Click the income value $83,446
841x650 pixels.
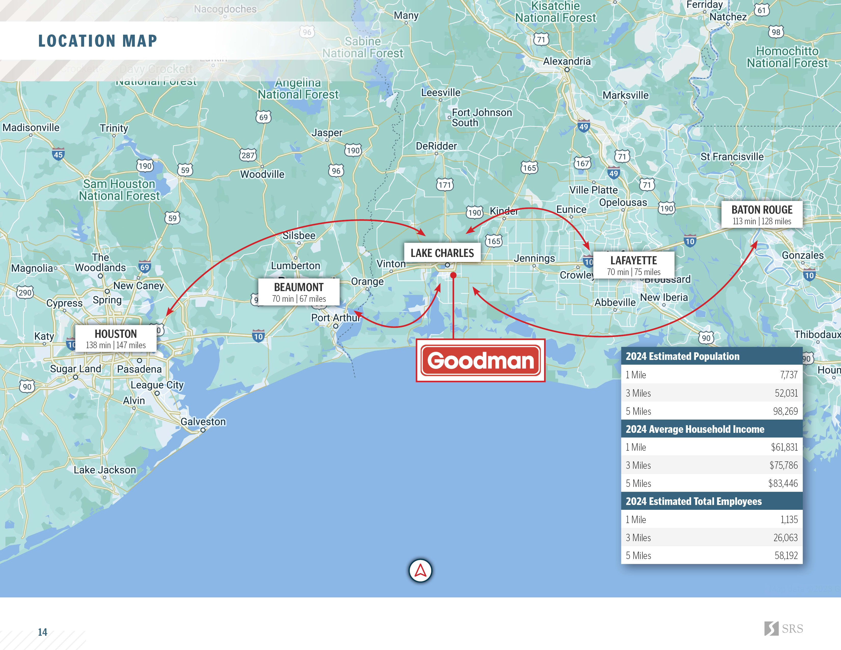pos(783,483)
